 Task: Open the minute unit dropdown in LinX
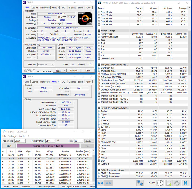click(93, 141)
